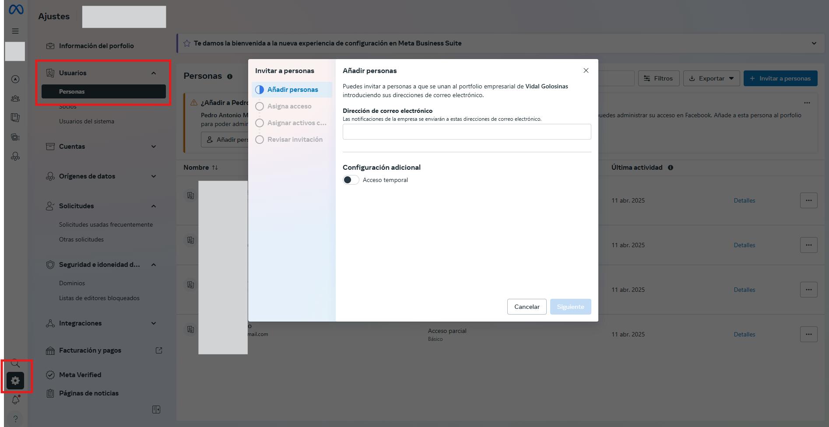This screenshot has height=427, width=829.
Task: Open the Exportar dropdown
Action: click(x=711, y=78)
